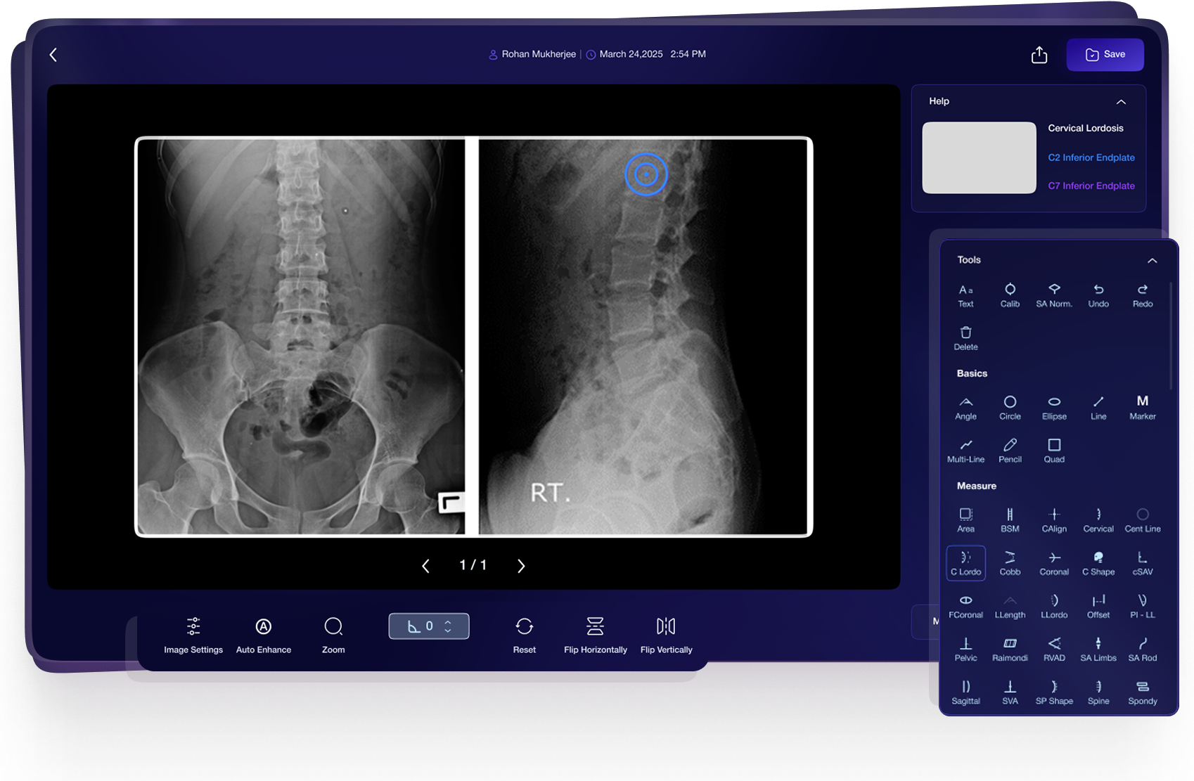Collapse the Tools panel
This screenshot has width=1194, height=781.
1152,261
